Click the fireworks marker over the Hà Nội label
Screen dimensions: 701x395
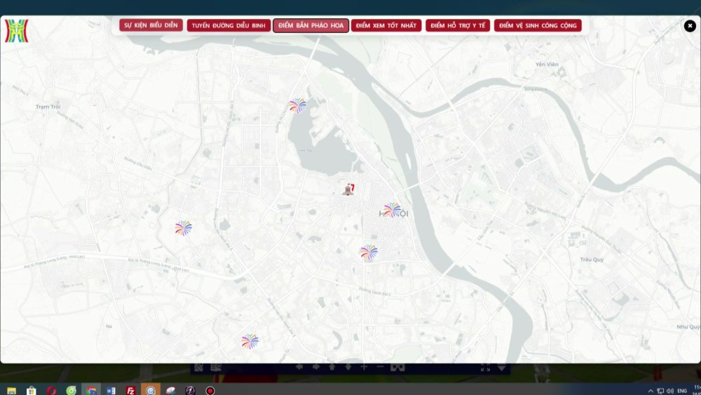(393, 210)
